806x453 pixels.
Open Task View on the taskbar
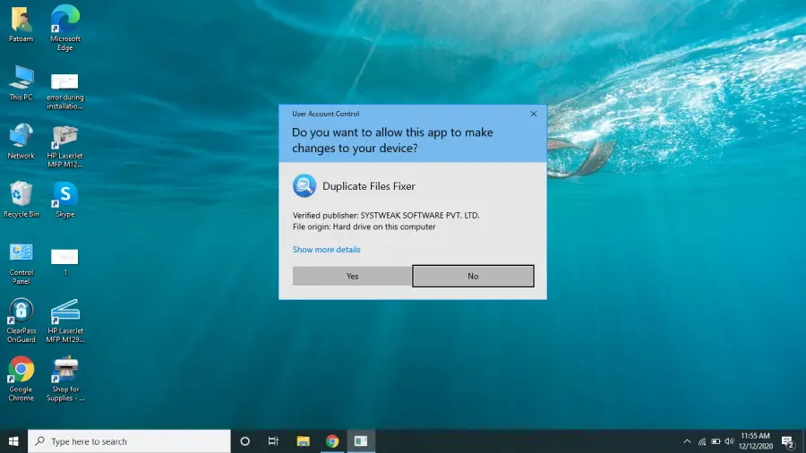tap(273, 441)
